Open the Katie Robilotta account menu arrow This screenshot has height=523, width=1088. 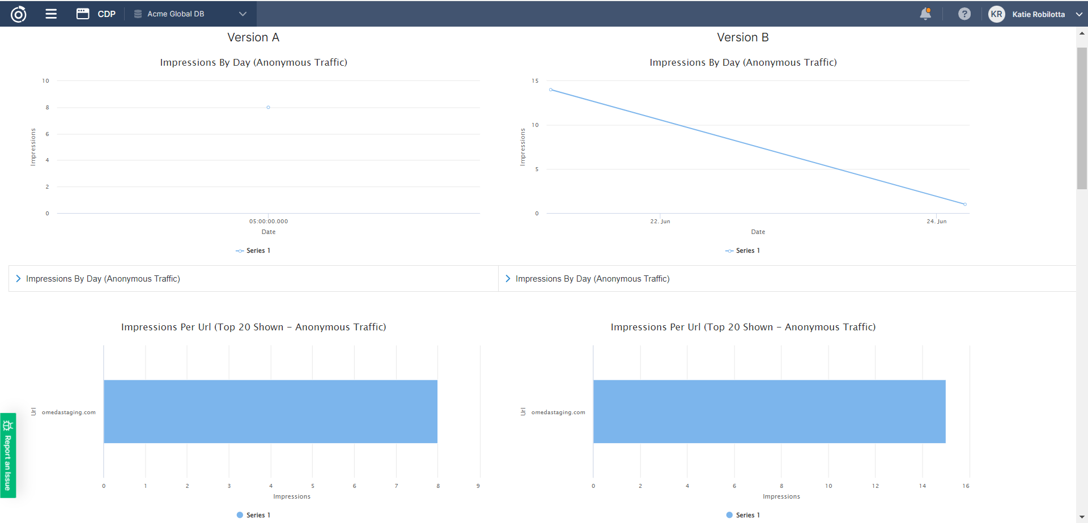tap(1078, 14)
